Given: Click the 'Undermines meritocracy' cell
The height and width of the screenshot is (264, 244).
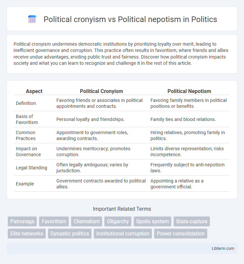Looking at the screenshot, I should [x=101, y=152].
